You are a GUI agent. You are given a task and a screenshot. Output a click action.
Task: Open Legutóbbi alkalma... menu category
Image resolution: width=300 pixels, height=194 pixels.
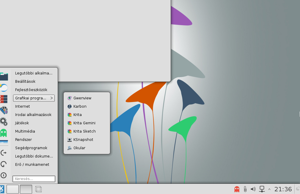tap(34, 73)
